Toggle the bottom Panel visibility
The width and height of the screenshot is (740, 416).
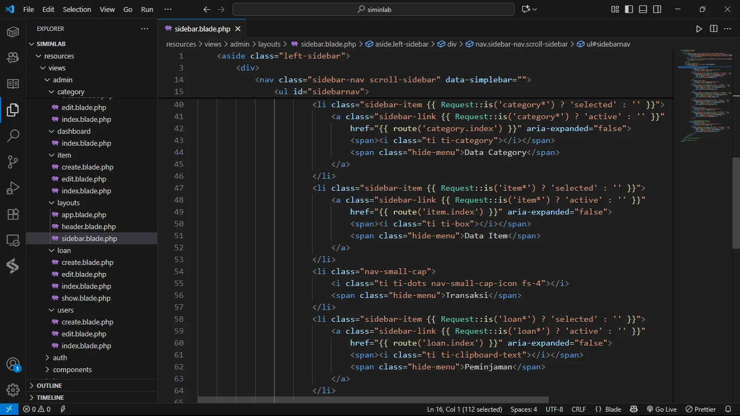tap(643, 9)
